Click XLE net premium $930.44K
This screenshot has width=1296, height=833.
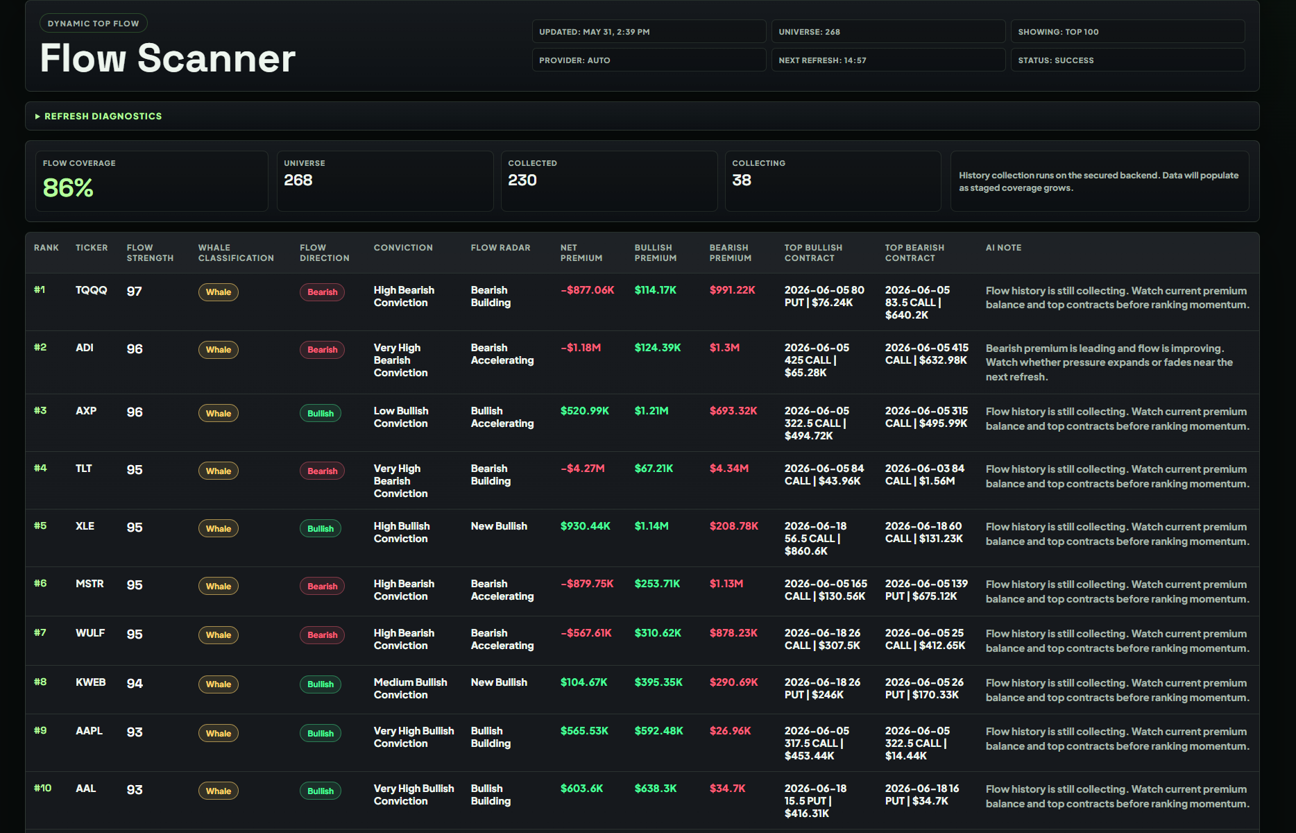(586, 526)
